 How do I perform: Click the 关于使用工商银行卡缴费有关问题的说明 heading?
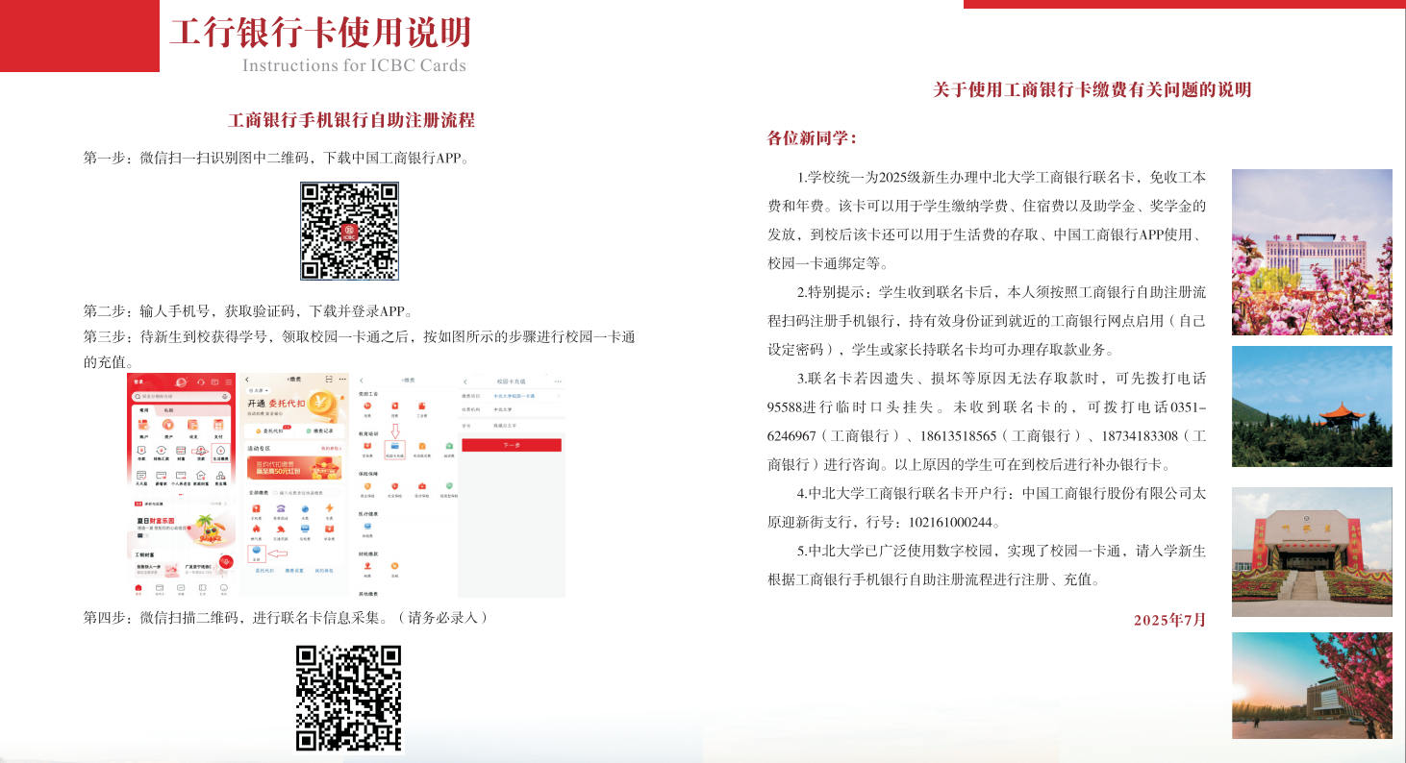tap(1092, 89)
